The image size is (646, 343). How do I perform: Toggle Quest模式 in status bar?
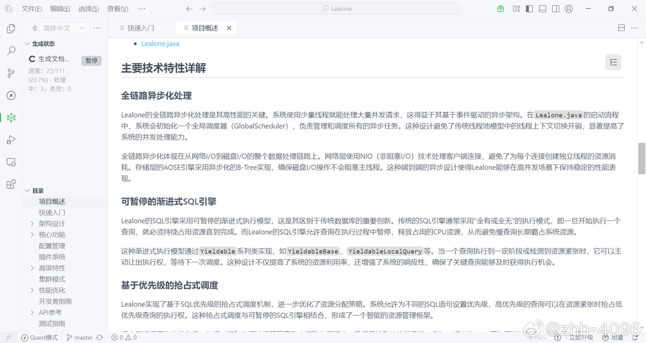pos(39,337)
